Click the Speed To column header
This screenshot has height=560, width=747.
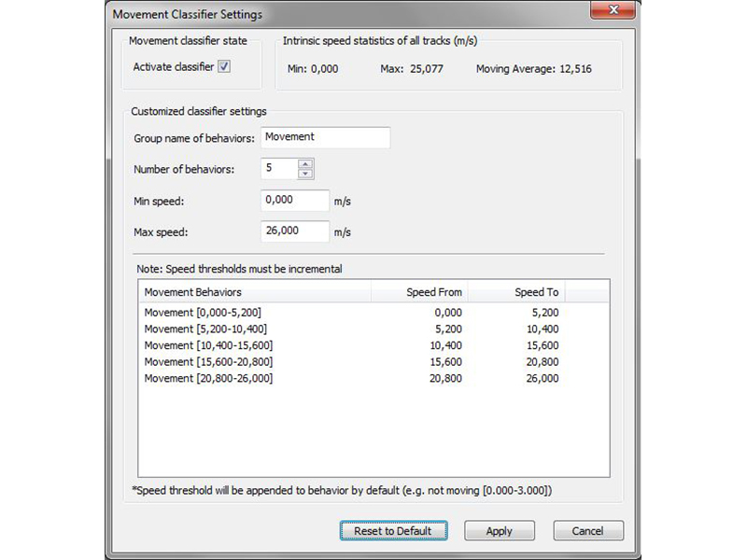click(516, 292)
